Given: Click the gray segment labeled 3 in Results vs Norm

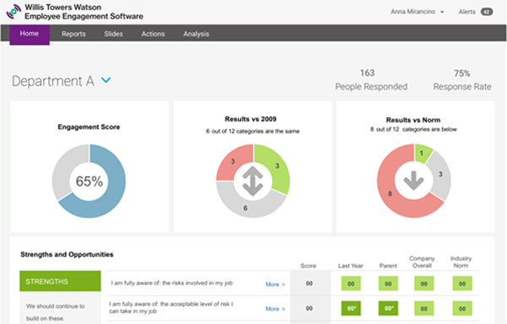Looking at the screenshot, I should 440,175.
